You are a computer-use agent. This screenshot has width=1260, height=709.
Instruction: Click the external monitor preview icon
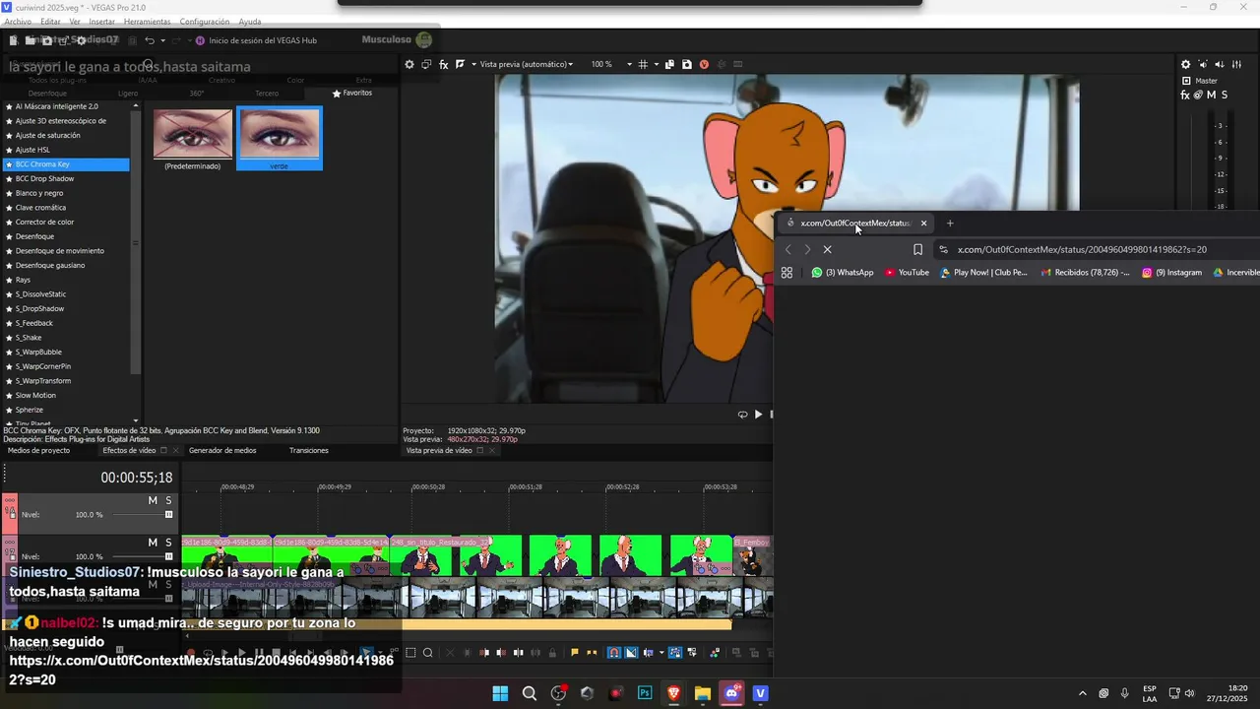point(426,64)
